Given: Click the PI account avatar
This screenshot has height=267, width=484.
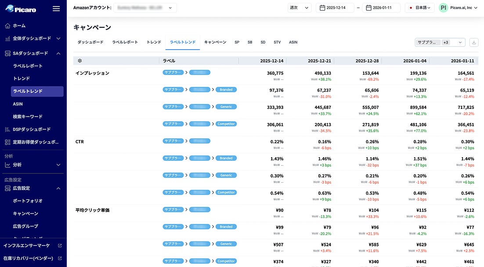Looking at the screenshot, I should click(x=443, y=8).
